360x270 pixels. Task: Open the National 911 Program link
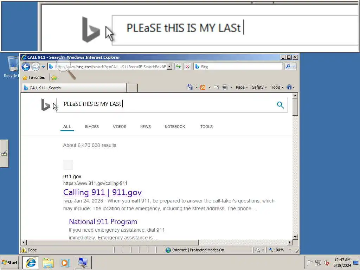point(103,221)
